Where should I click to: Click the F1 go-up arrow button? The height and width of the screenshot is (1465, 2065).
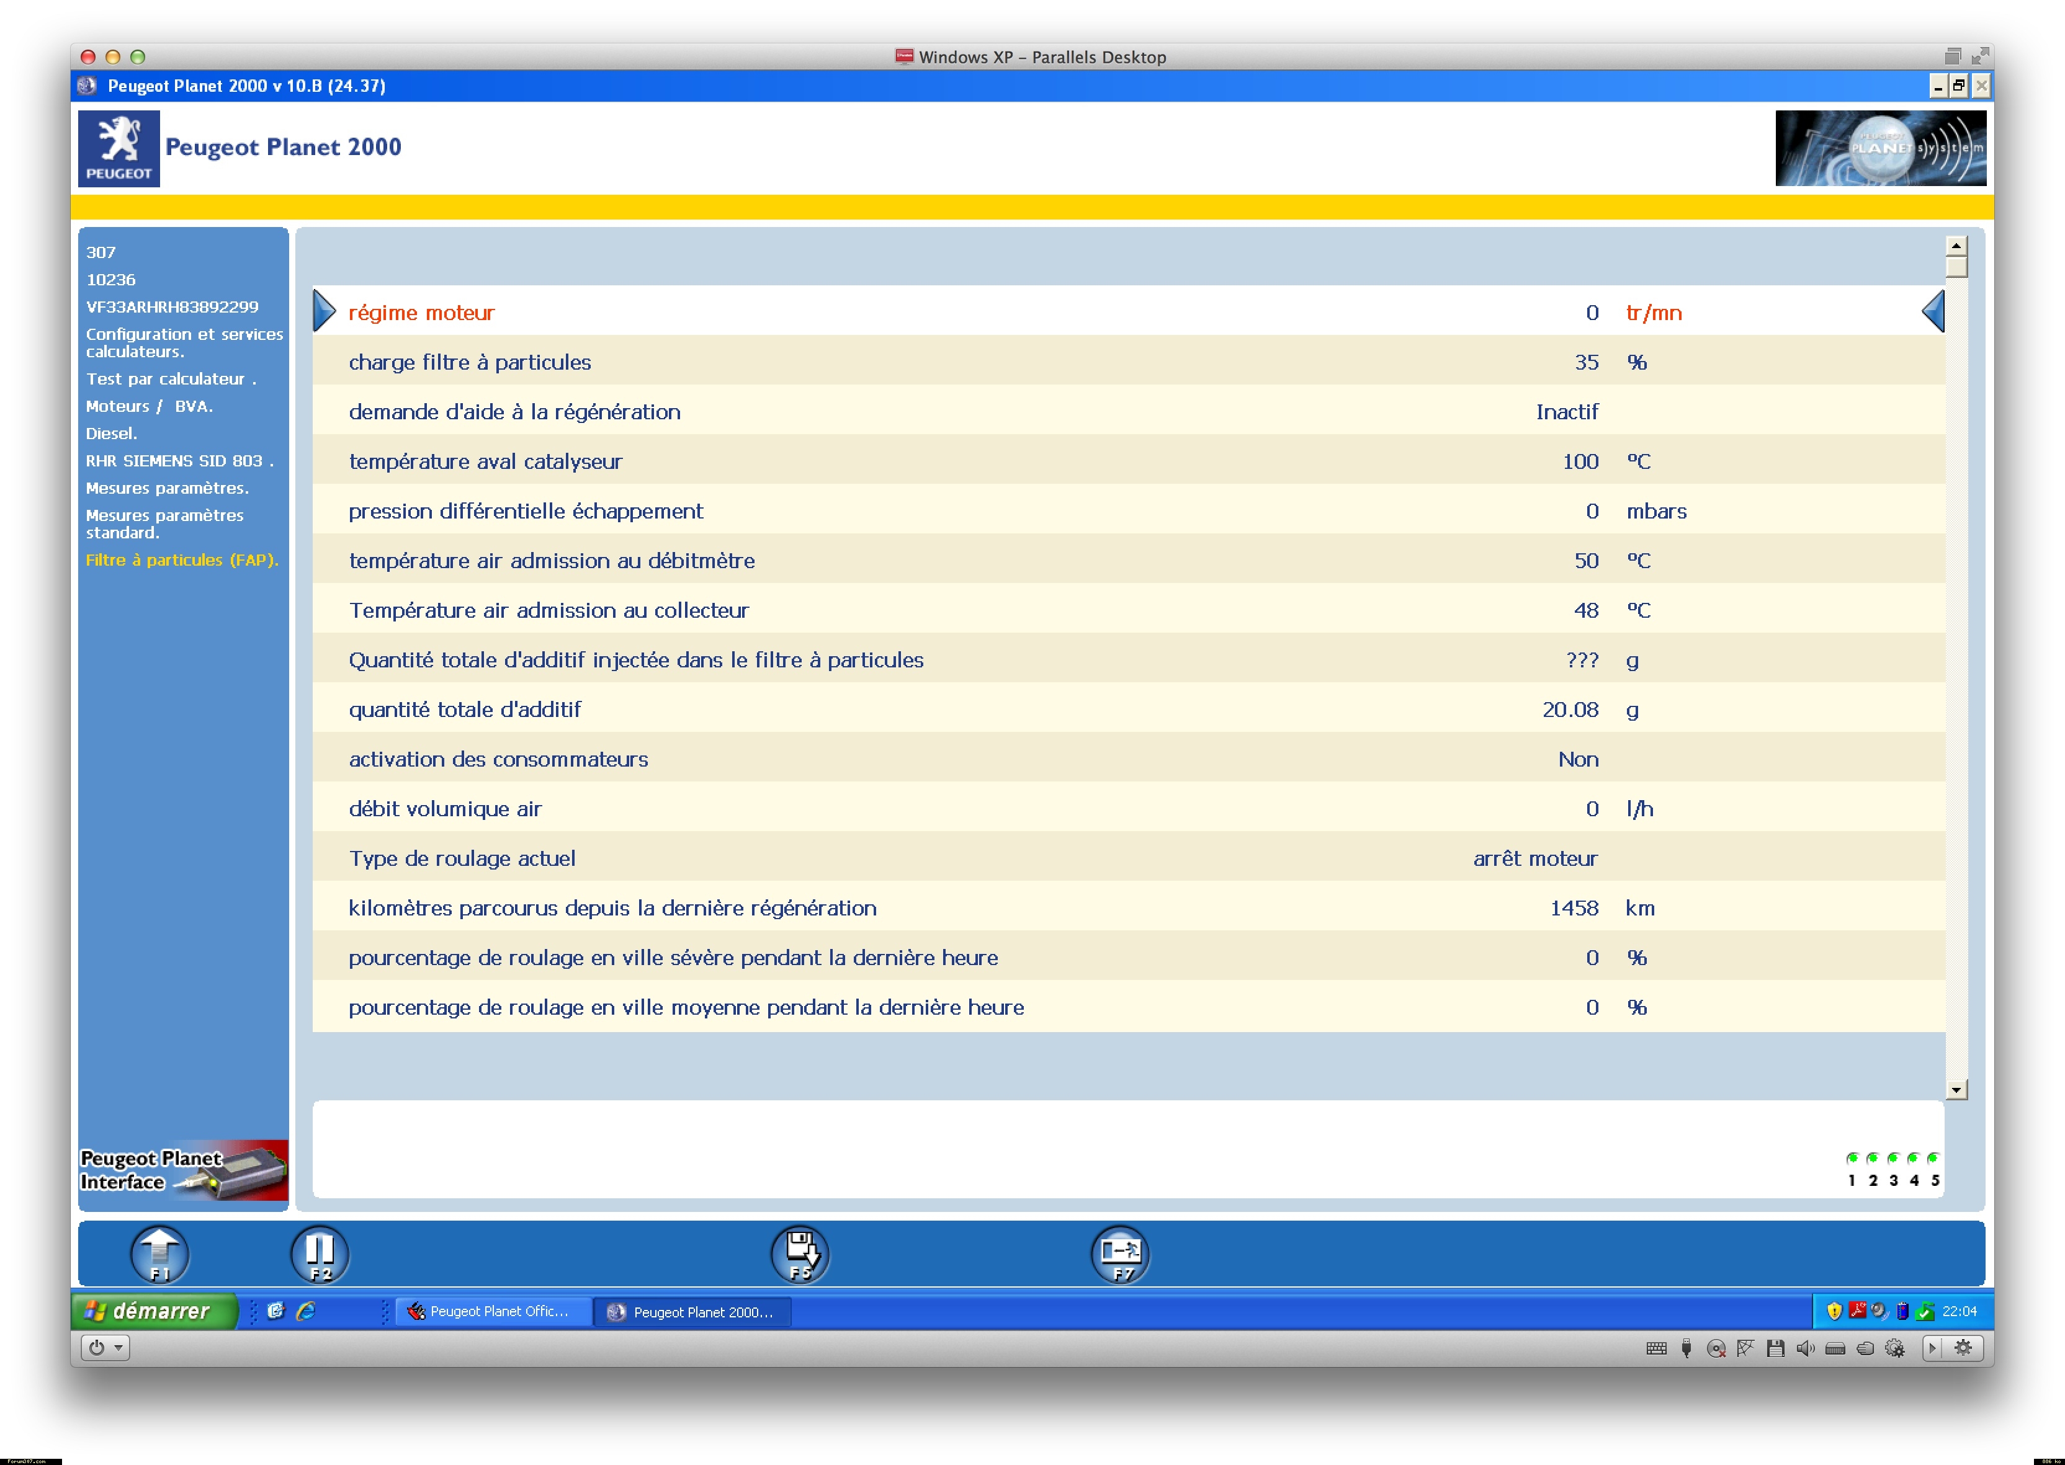[159, 1254]
